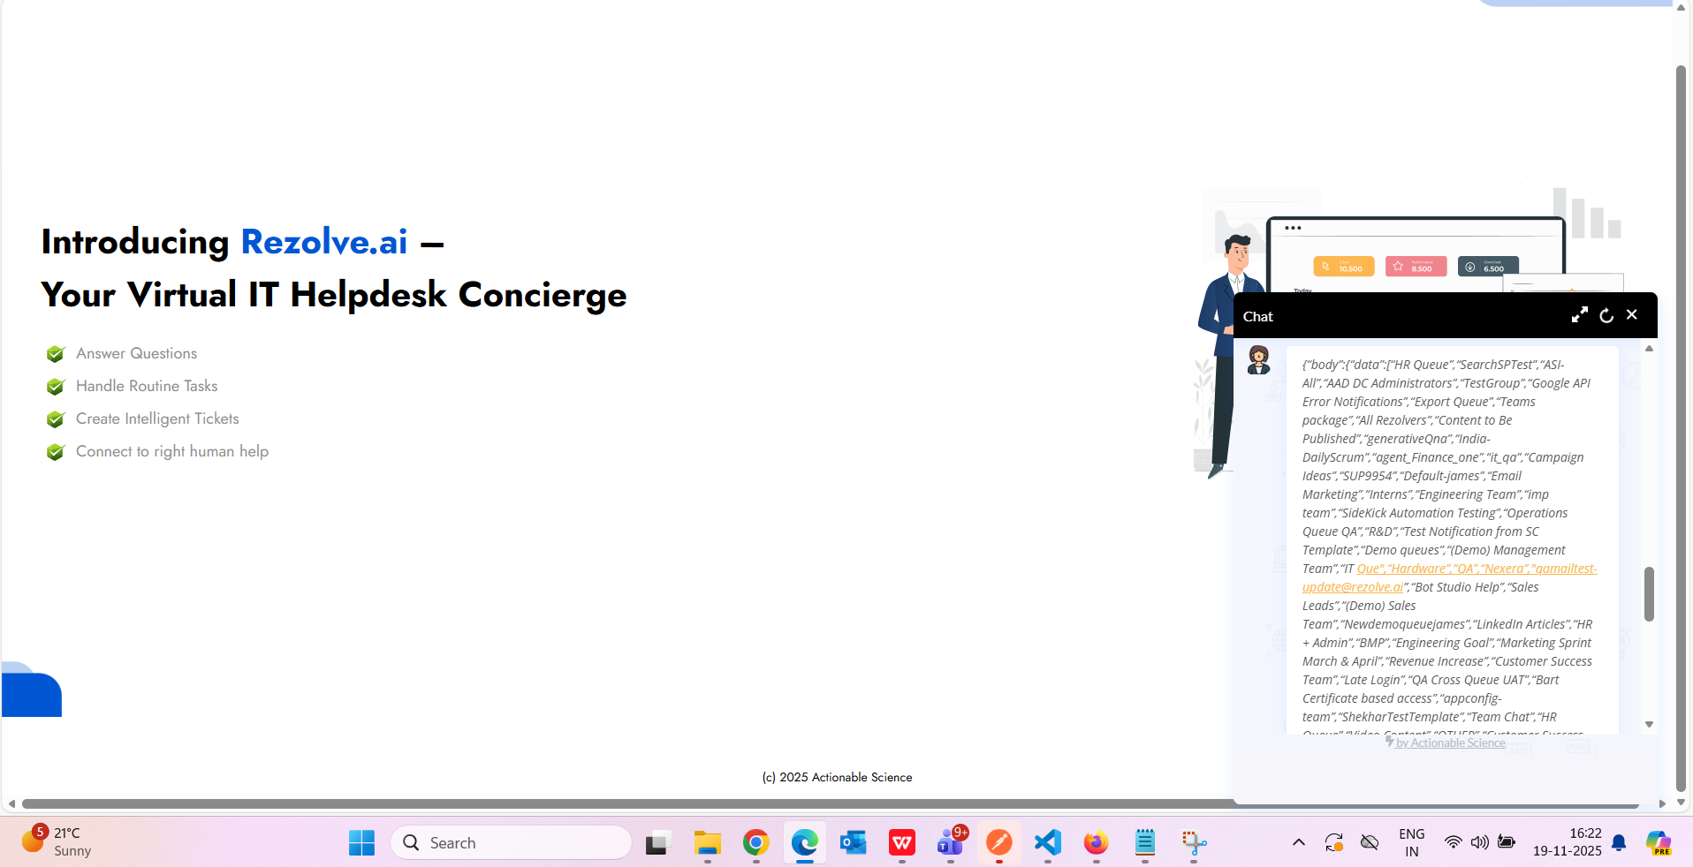Show hidden system tray icons
Viewport: 1693px width, 867px height.
coord(1299,842)
